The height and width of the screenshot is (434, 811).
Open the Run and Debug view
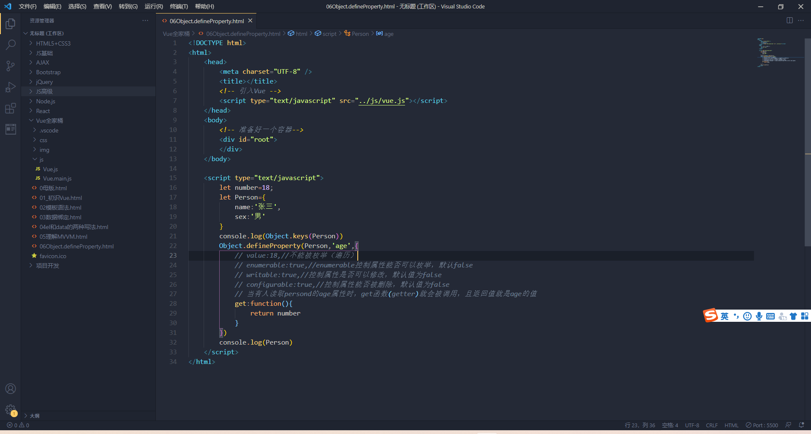coord(11,87)
